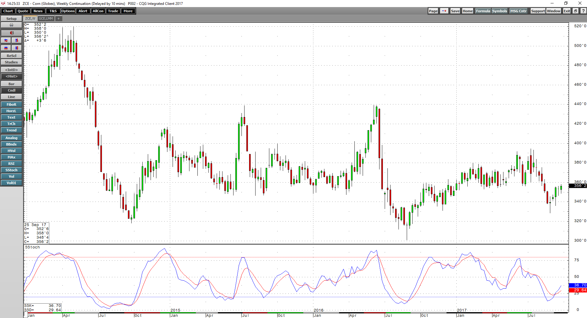The height and width of the screenshot is (318, 587).
Task: Click the red magnet icon button
Action: click(x=11, y=33)
